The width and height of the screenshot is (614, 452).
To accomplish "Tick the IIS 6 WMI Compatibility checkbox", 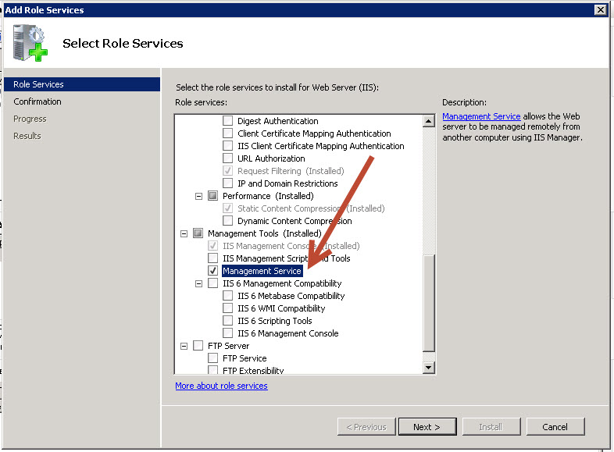I will [x=227, y=308].
